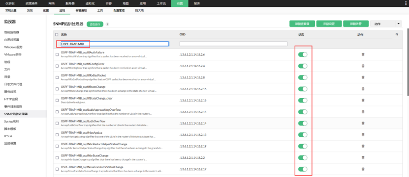Toggle the ospfIfStateChange_clear status switch
This screenshot has width=409, height=177.
click(303, 101)
